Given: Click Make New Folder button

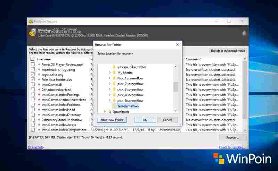Looking at the screenshot, I should (x=112, y=120).
